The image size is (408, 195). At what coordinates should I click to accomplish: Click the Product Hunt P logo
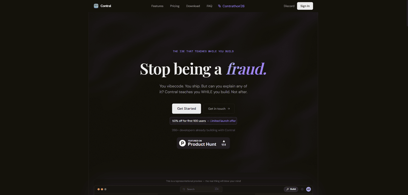coord(183,143)
